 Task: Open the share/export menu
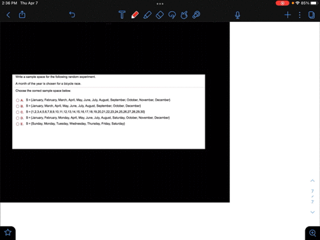22,15
